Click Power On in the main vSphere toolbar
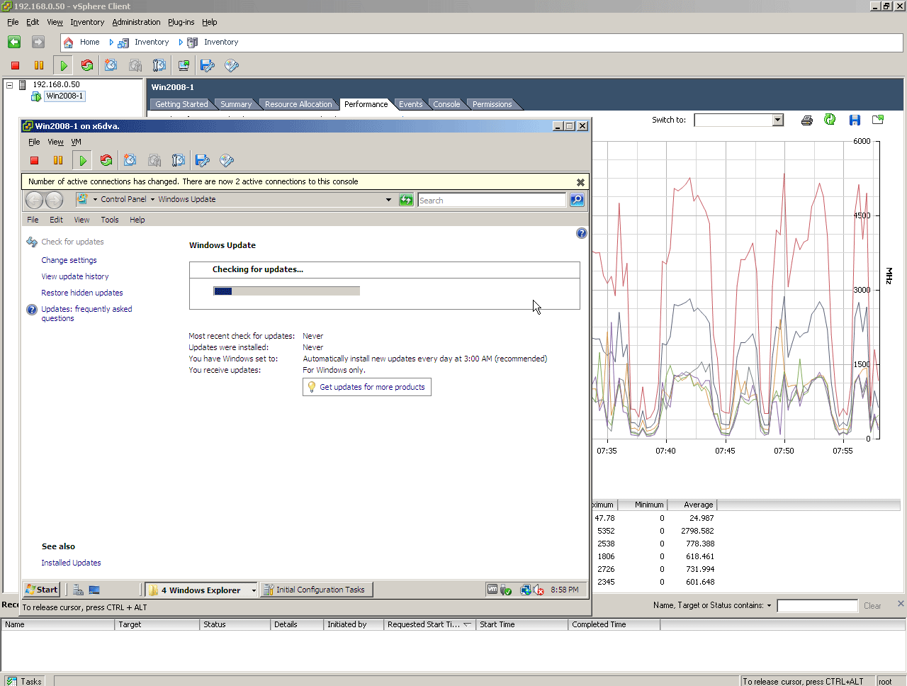Viewport: 907px width, 686px height. (64, 65)
